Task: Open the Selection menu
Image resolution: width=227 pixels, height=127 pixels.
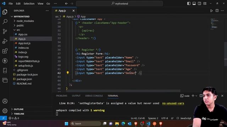Action: (x=29, y=4)
